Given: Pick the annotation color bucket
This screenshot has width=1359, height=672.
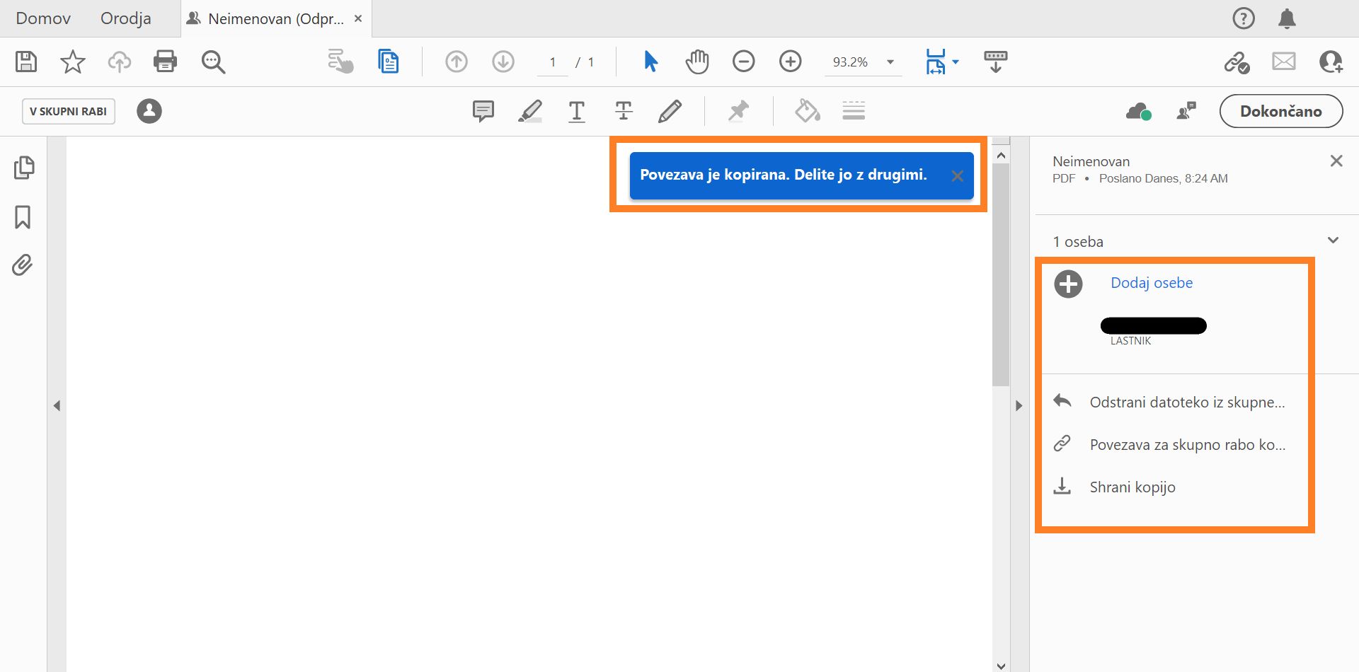Looking at the screenshot, I should point(808,111).
